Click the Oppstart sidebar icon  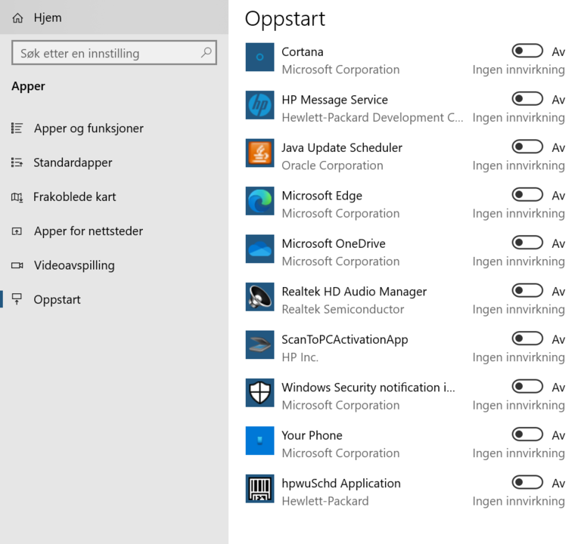point(17,299)
